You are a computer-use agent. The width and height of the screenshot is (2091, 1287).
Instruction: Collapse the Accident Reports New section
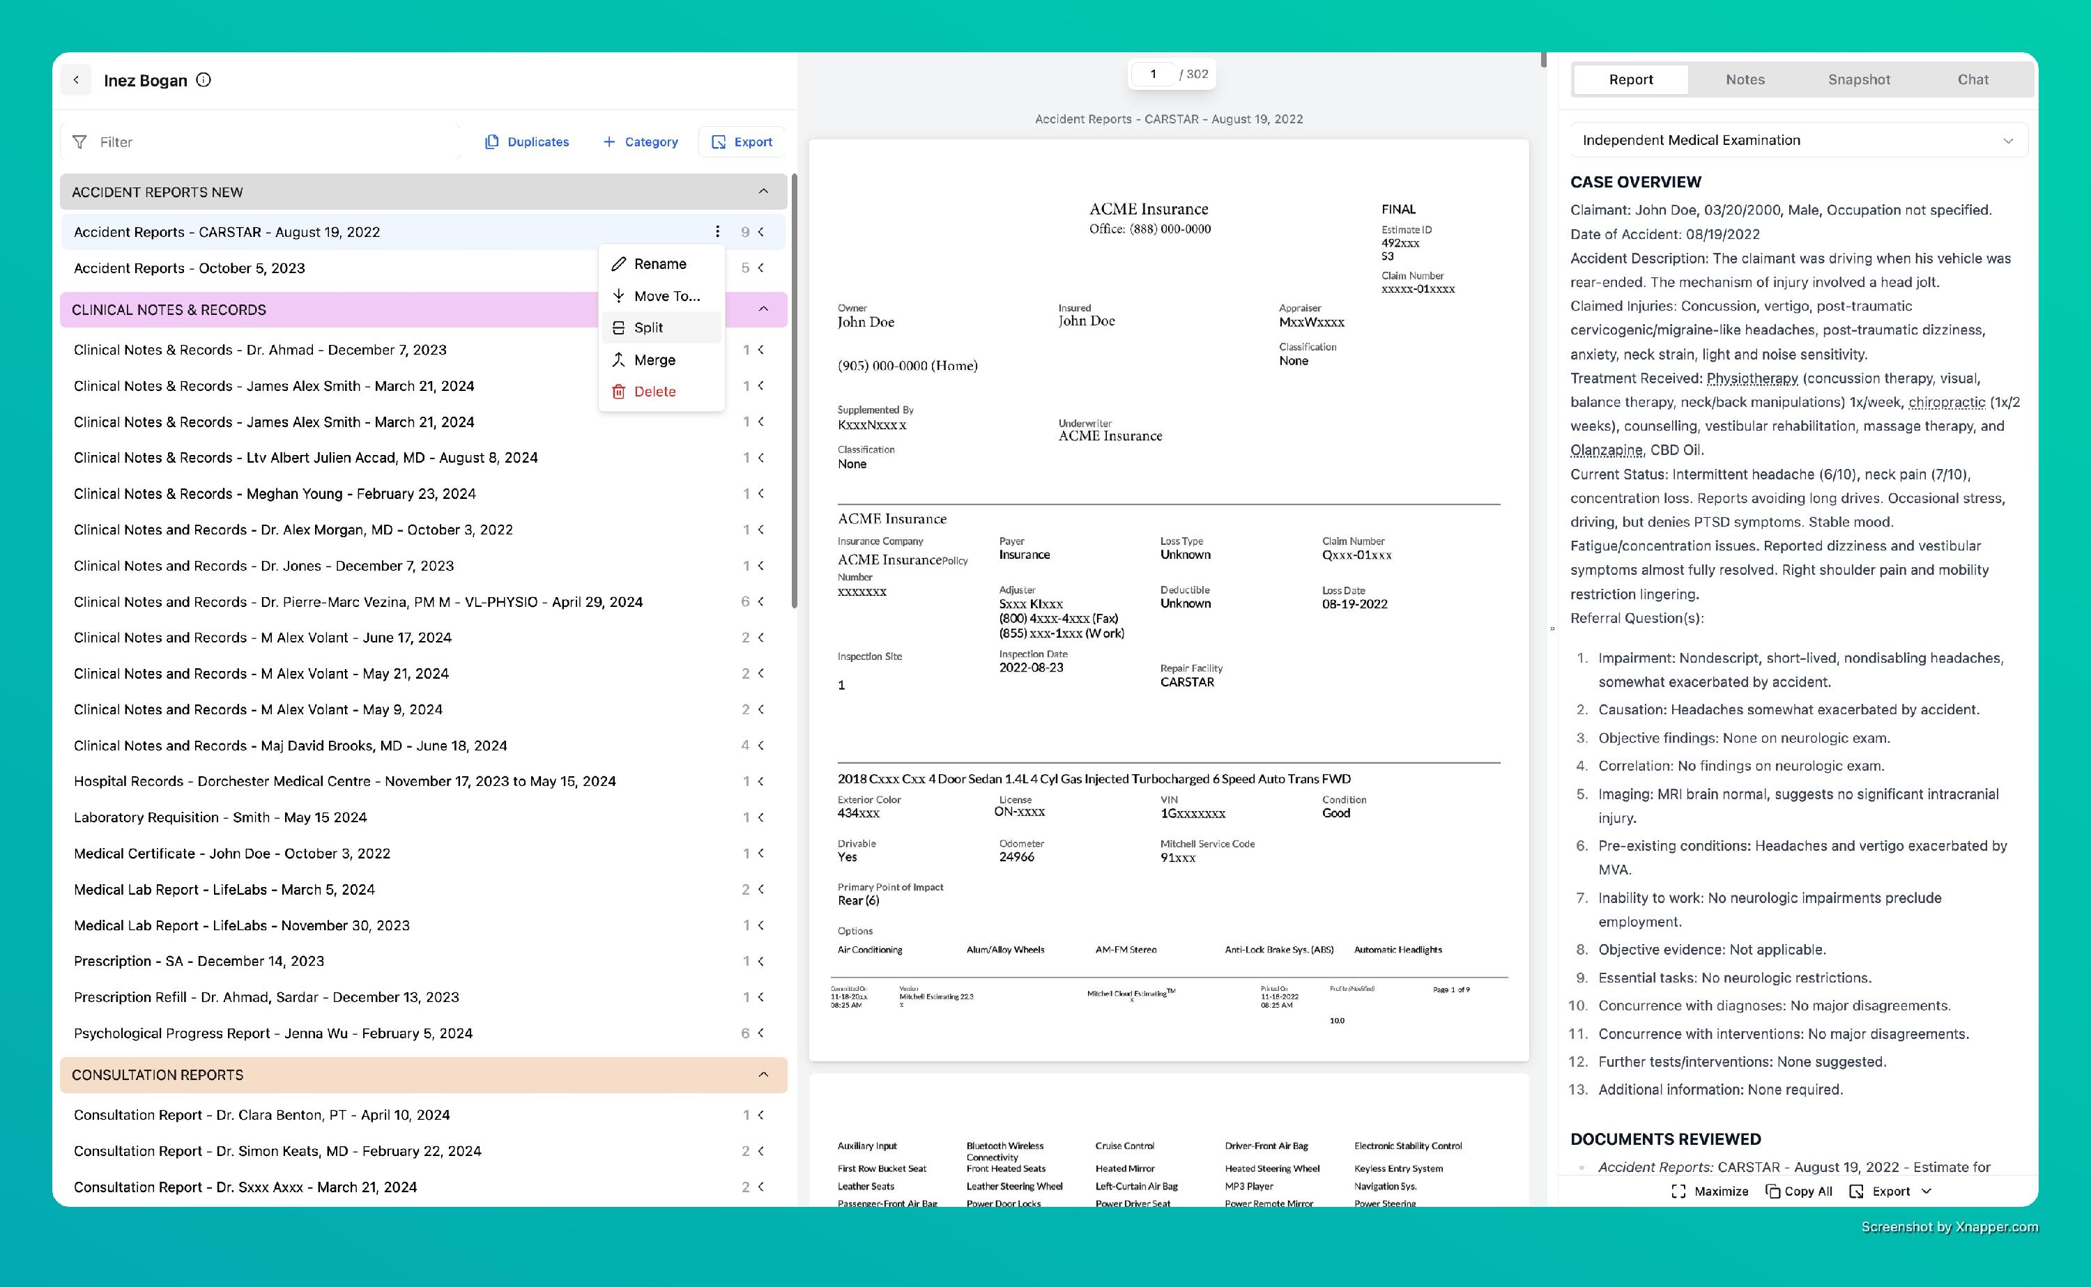pyautogui.click(x=763, y=192)
